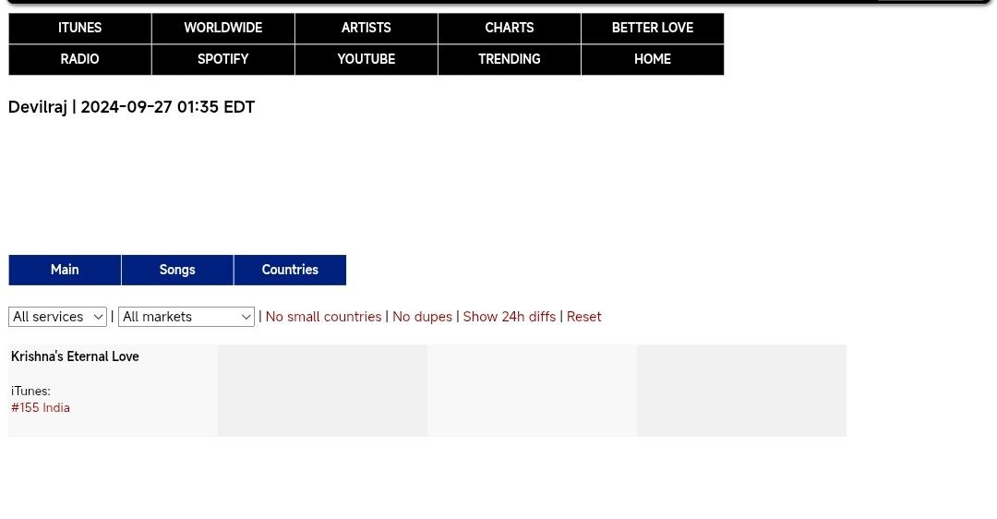Open the iTunes navigation menu item
This screenshot has width=997, height=519.
point(80,29)
